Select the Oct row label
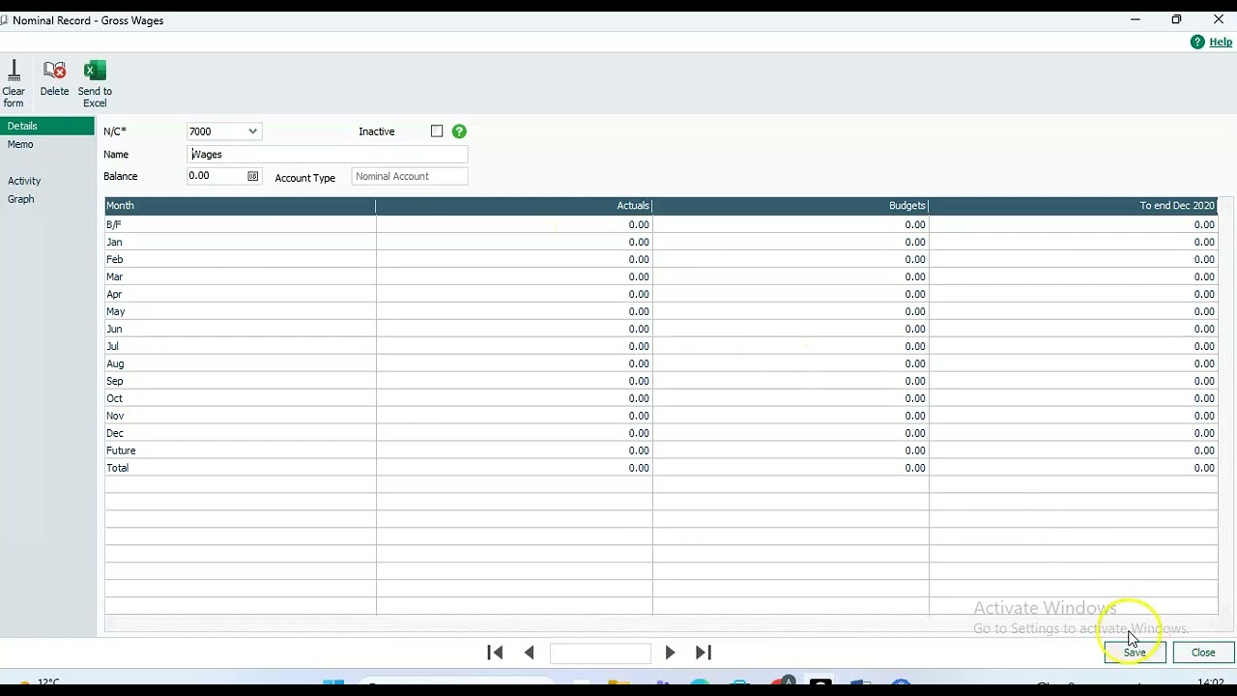1237x696 pixels. pyautogui.click(x=114, y=398)
